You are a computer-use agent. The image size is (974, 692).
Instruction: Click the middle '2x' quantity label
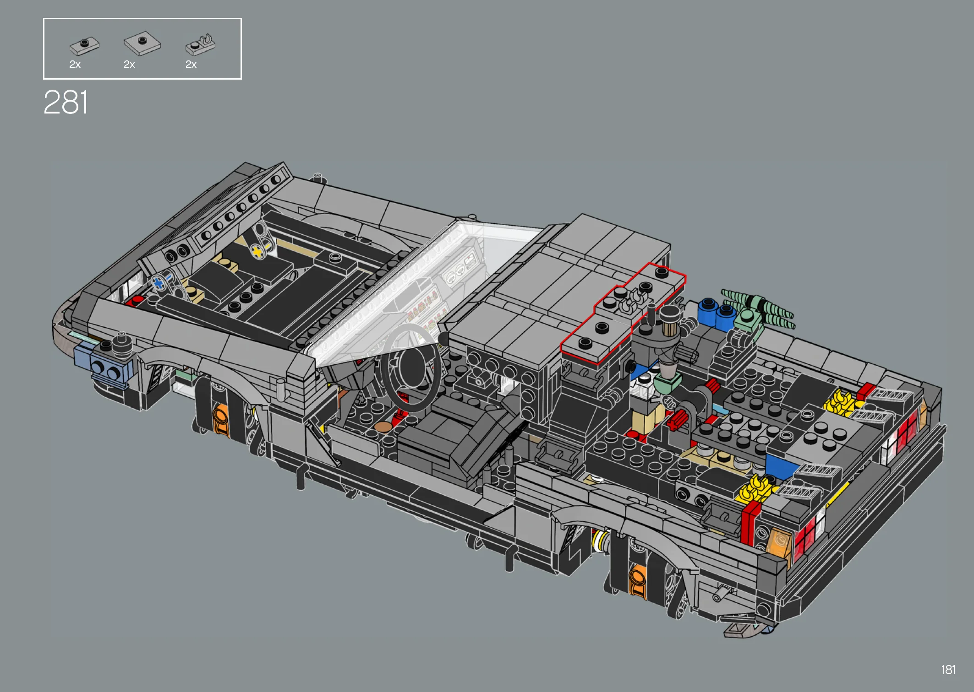[x=129, y=65]
